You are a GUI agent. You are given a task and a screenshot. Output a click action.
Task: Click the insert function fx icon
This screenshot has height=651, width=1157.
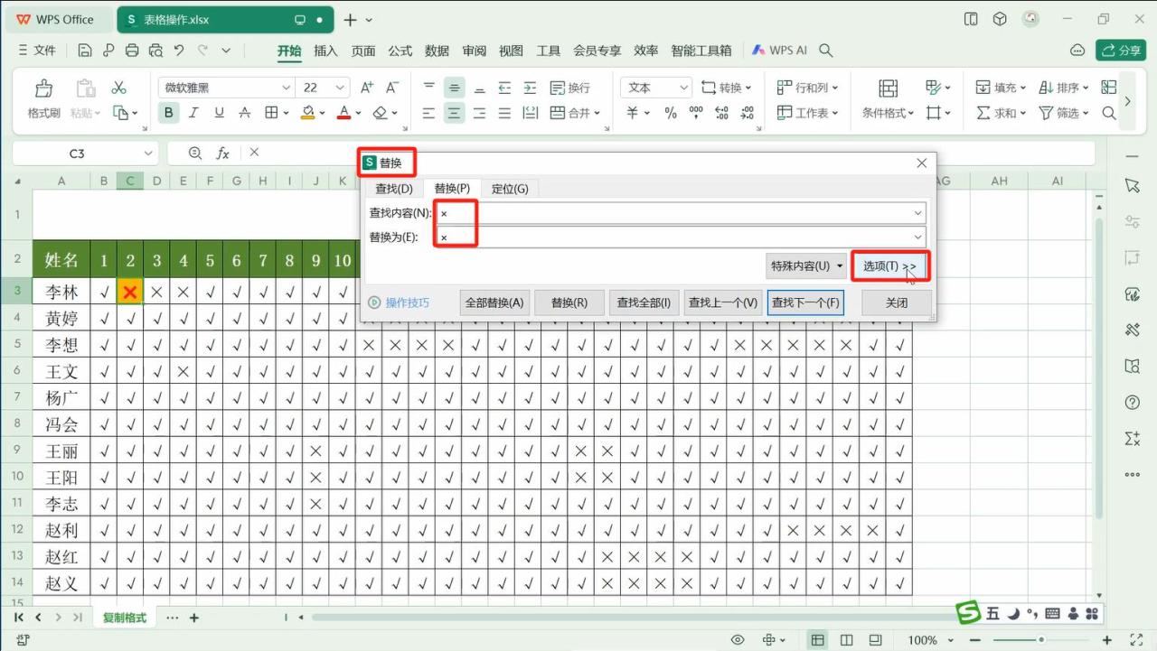[x=223, y=153]
